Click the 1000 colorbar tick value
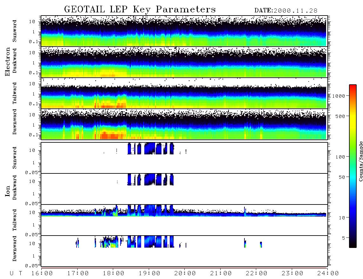Viewport: 363px width, 279px height. 339,96
